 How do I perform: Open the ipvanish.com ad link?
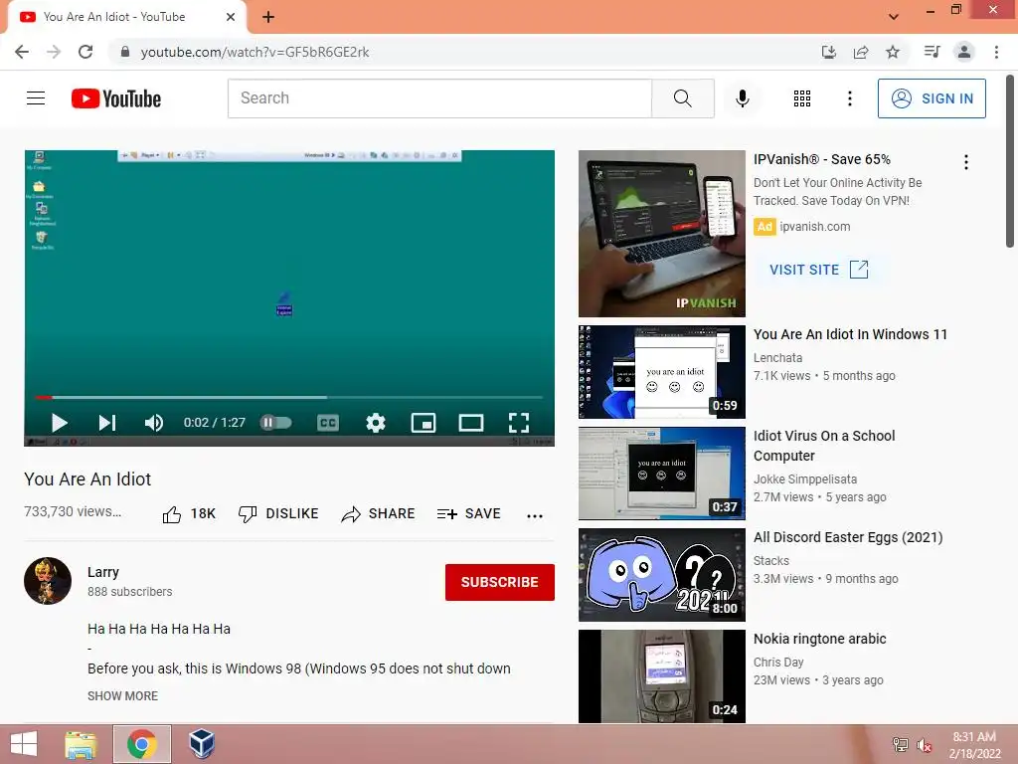[815, 227]
